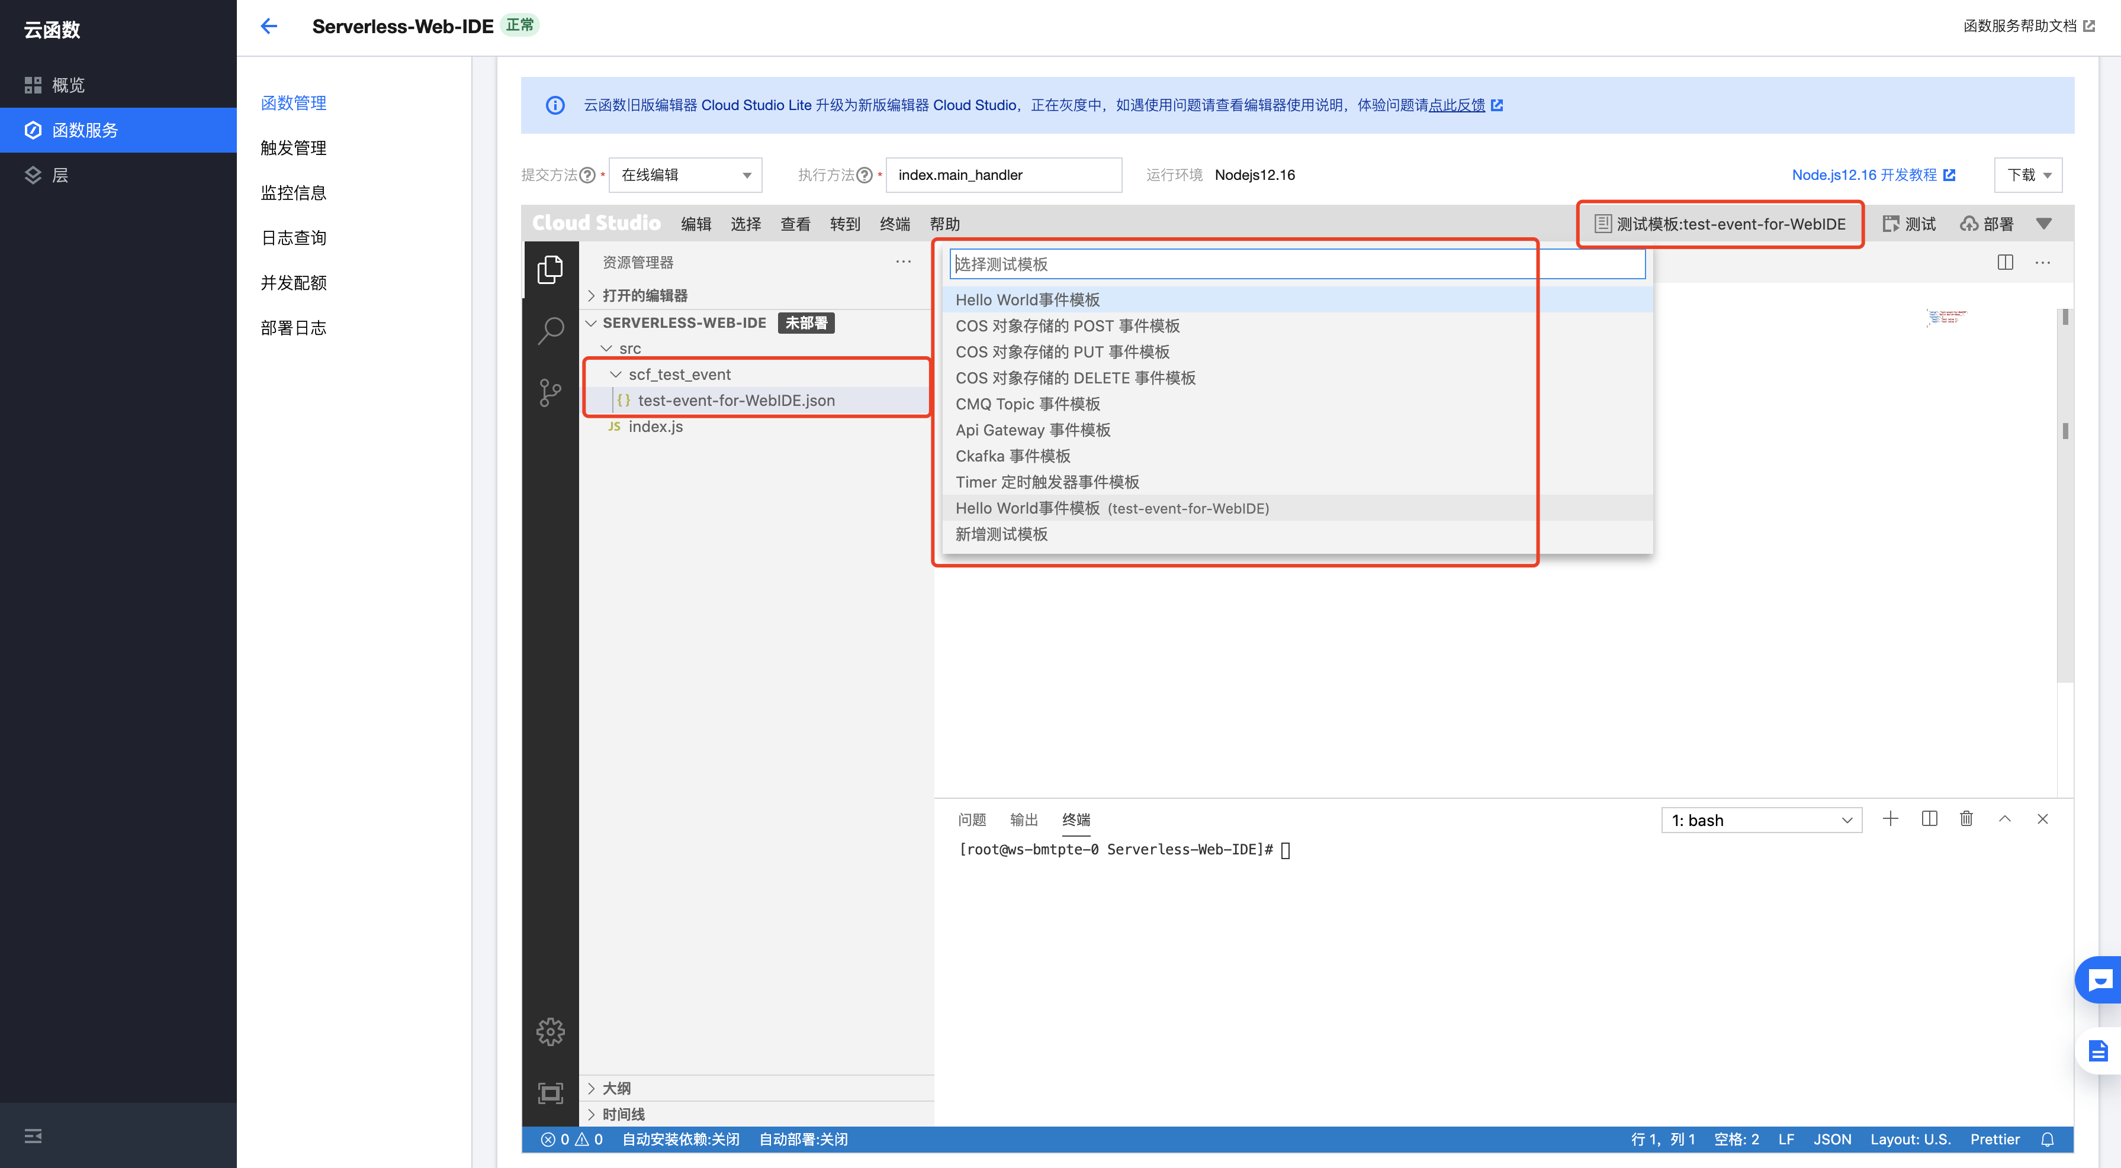Click the split editor icon
Viewport: 2121px width, 1168px height.
tap(2005, 262)
